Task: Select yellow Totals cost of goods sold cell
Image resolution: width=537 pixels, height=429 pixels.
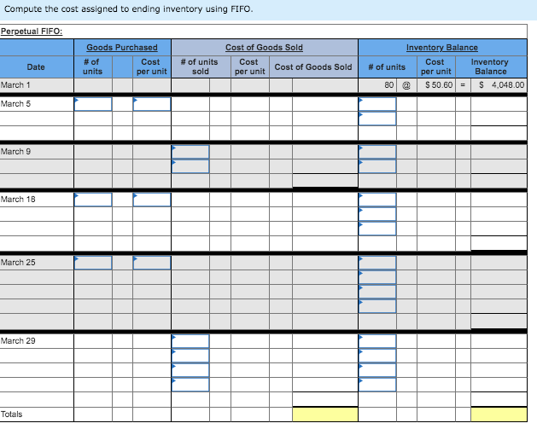Action: coord(325,415)
